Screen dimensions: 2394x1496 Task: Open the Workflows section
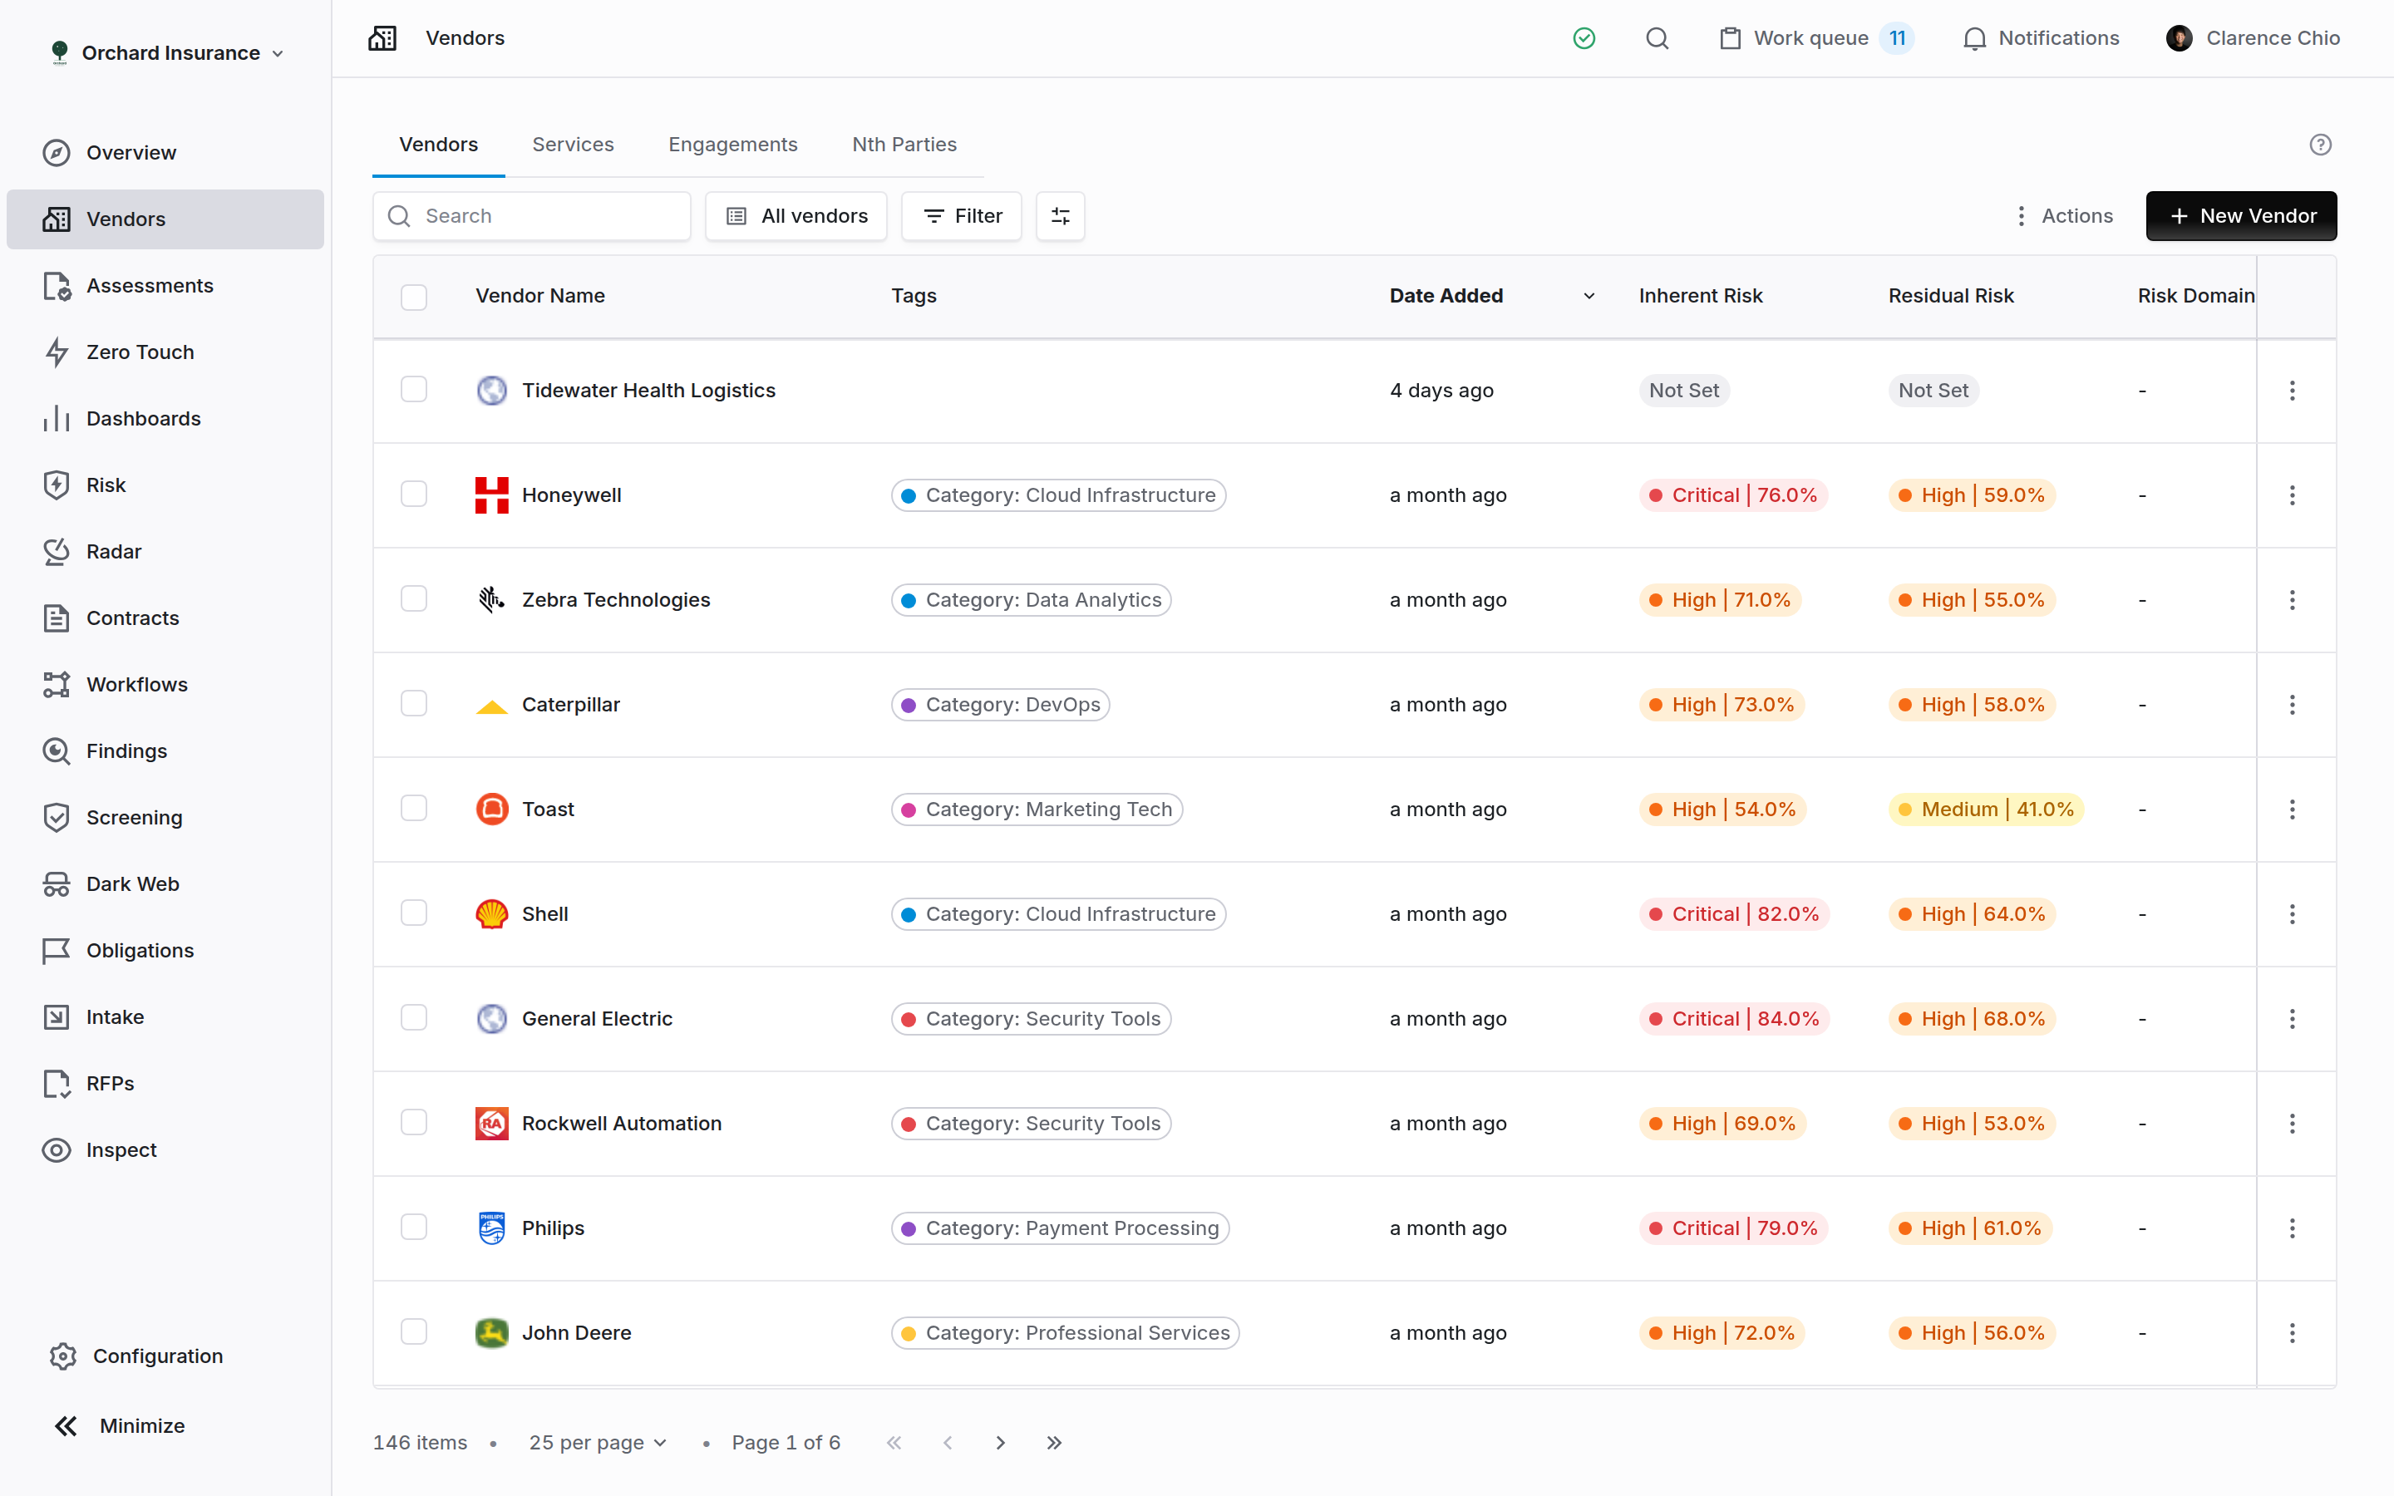pyautogui.click(x=165, y=685)
